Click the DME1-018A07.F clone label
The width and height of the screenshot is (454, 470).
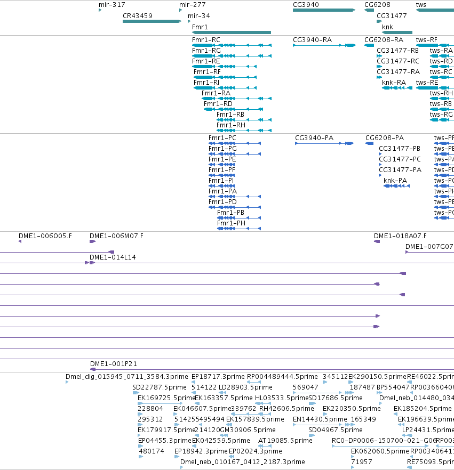point(400,236)
